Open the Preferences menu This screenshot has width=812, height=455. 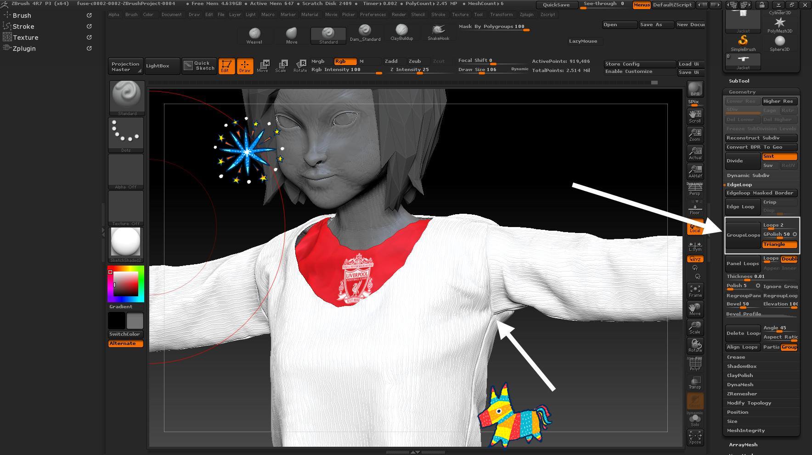point(372,15)
